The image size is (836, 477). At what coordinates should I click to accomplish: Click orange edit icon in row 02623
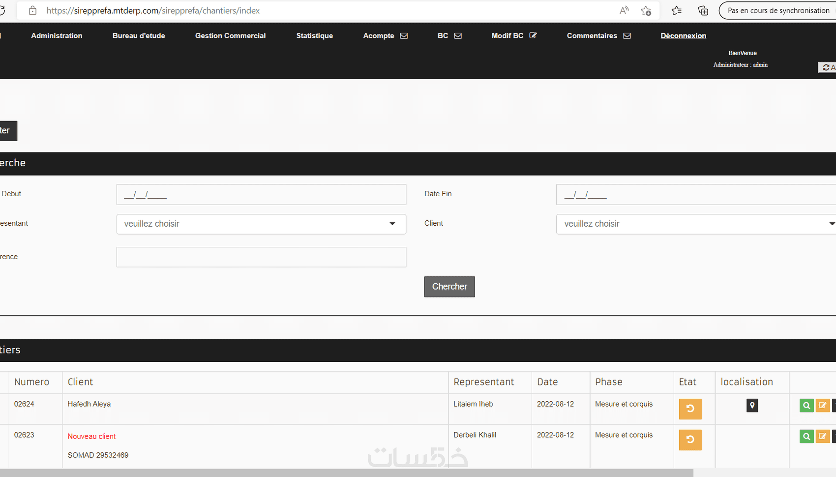point(823,436)
